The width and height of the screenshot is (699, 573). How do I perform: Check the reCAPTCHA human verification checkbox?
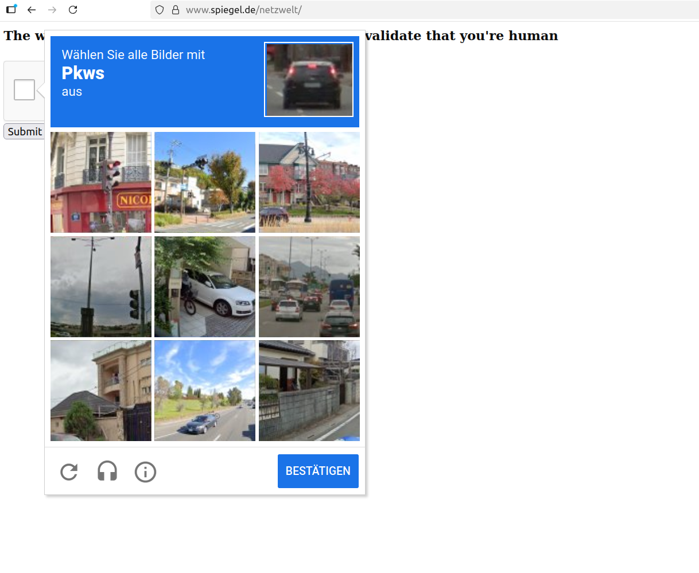tap(24, 90)
